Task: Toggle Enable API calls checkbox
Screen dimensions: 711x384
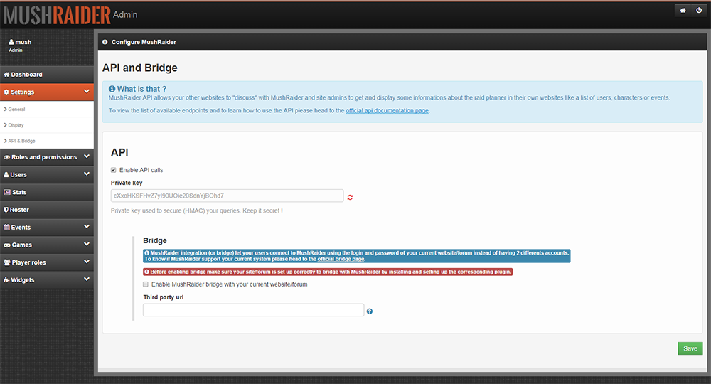Action: pos(113,170)
